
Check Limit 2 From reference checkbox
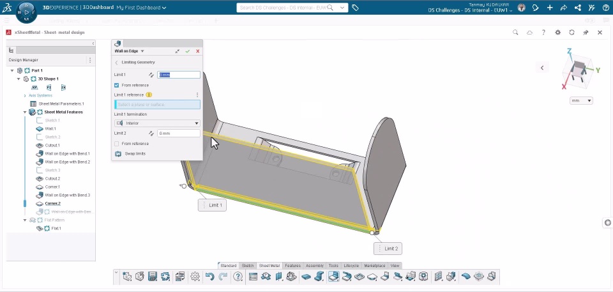point(116,144)
